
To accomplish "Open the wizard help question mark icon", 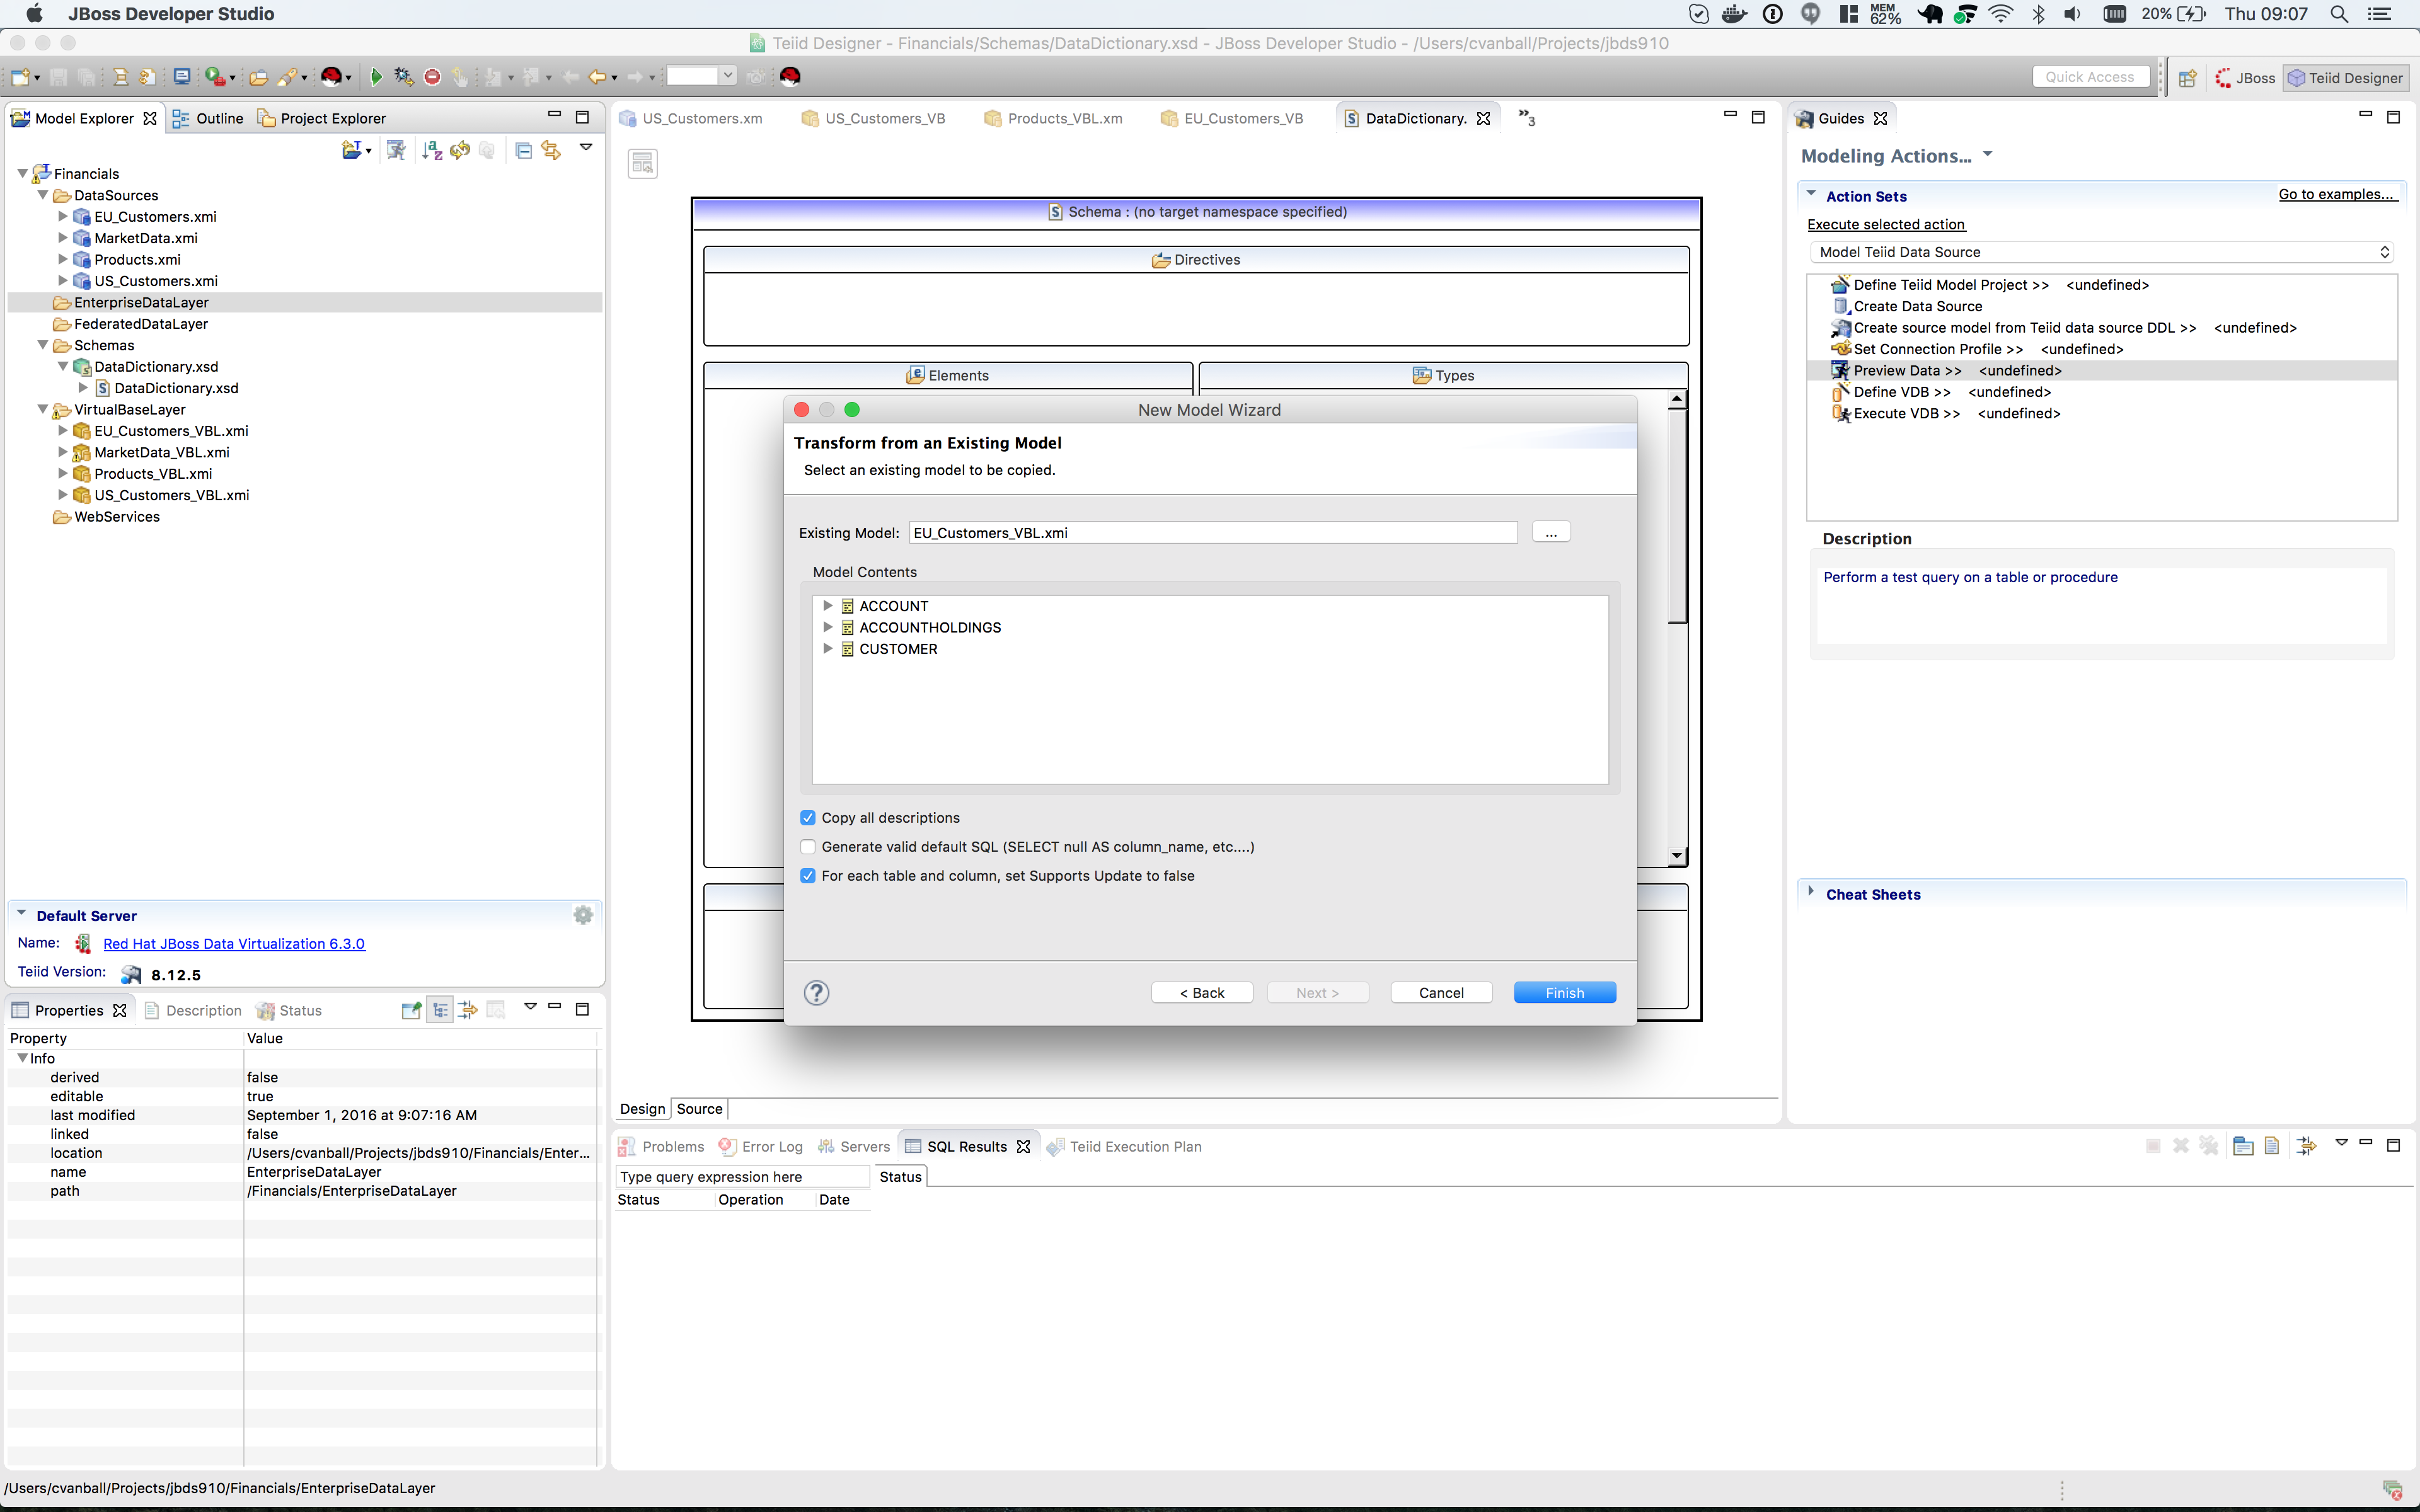I will tap(816, 992).
